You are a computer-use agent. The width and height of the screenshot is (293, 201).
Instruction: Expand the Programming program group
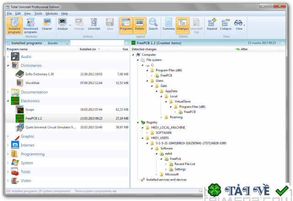click(x=8, y=154)
